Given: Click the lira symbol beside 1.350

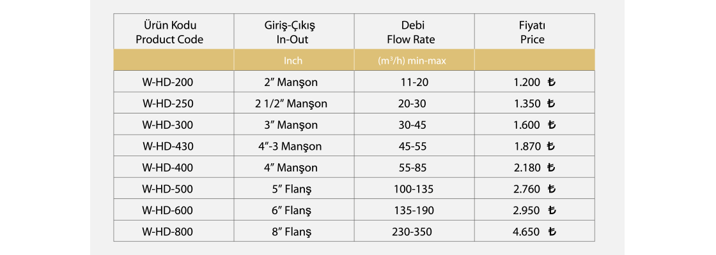Looking at the screenshot, I should point(552,103).
